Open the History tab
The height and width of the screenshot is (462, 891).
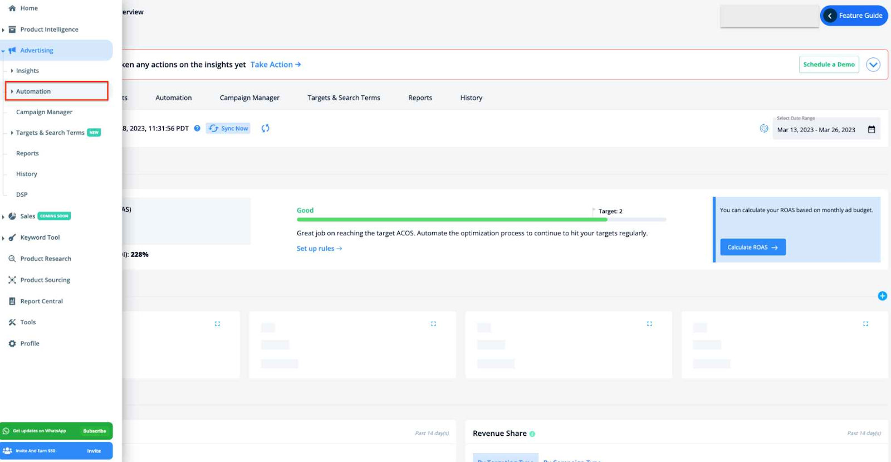point(471,98)
